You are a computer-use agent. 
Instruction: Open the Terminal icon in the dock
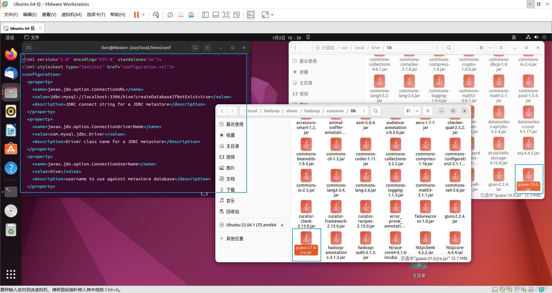[x=11, y=192]
